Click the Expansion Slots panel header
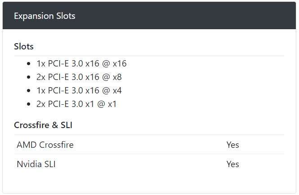This screenshot has width=299, height=195. (x=149, y=16)
